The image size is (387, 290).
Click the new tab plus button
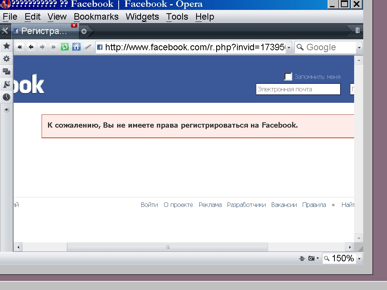click(84, 31)
